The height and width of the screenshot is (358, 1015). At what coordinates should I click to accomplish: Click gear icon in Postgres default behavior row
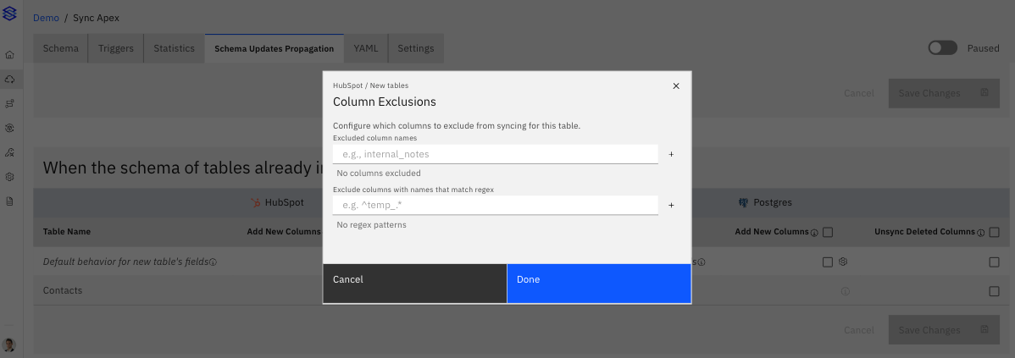tap(843, 262)
